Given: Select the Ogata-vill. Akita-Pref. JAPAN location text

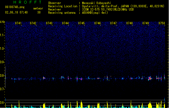Looking at the screenshot, I should click(x=123, y=6).
